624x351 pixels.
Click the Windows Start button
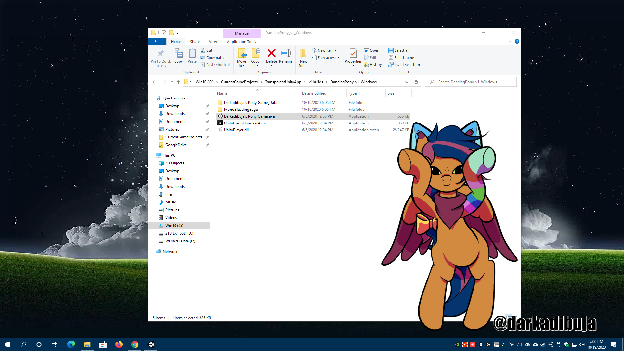(x=8, y=344)
